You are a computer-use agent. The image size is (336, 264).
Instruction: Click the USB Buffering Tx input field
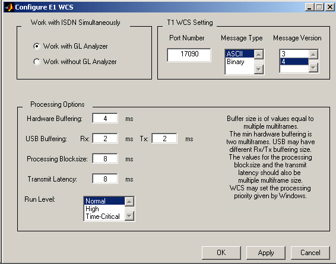point(164,138)
